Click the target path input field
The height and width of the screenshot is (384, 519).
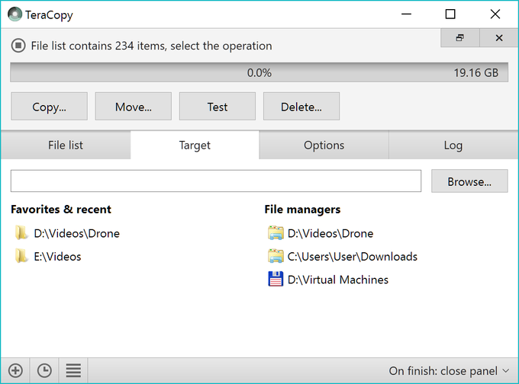[x=216, y=181]
